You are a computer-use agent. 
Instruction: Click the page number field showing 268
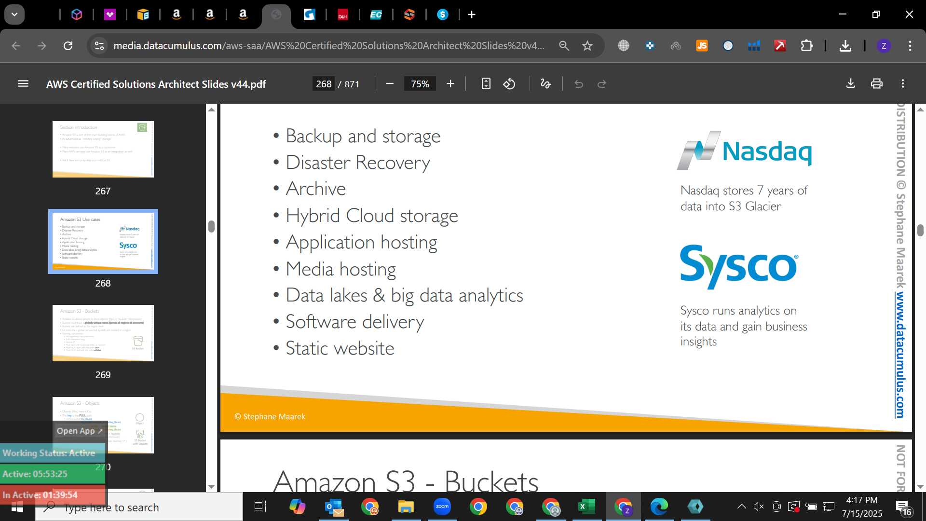coord(324,84)
